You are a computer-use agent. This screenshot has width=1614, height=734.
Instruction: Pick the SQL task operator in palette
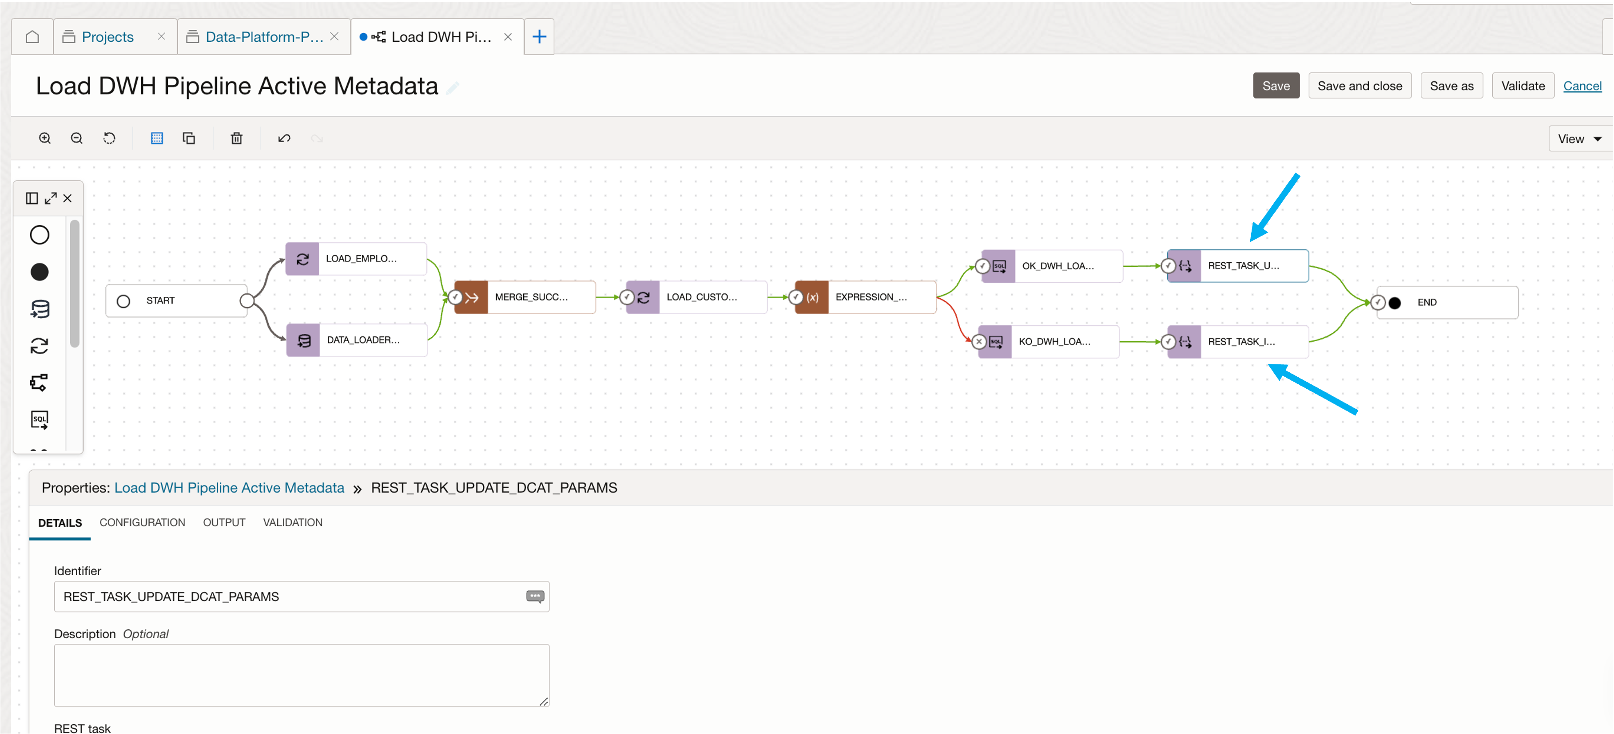click(40, 420)
